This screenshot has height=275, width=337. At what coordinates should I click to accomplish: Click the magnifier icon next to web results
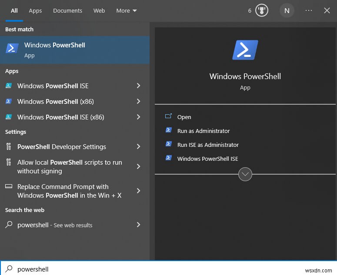[9, 225]
